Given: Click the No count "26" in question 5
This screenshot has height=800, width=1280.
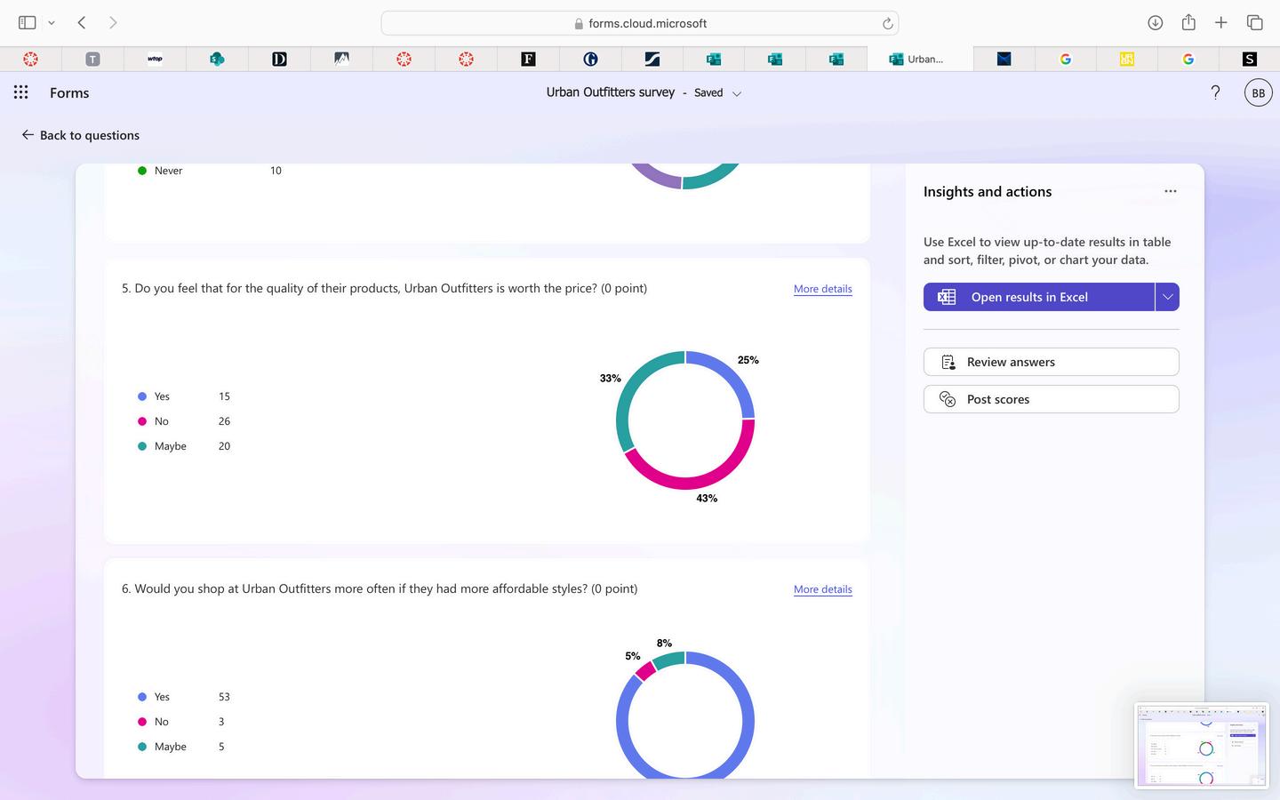Looking at the screenshot, I should (224, 421).
